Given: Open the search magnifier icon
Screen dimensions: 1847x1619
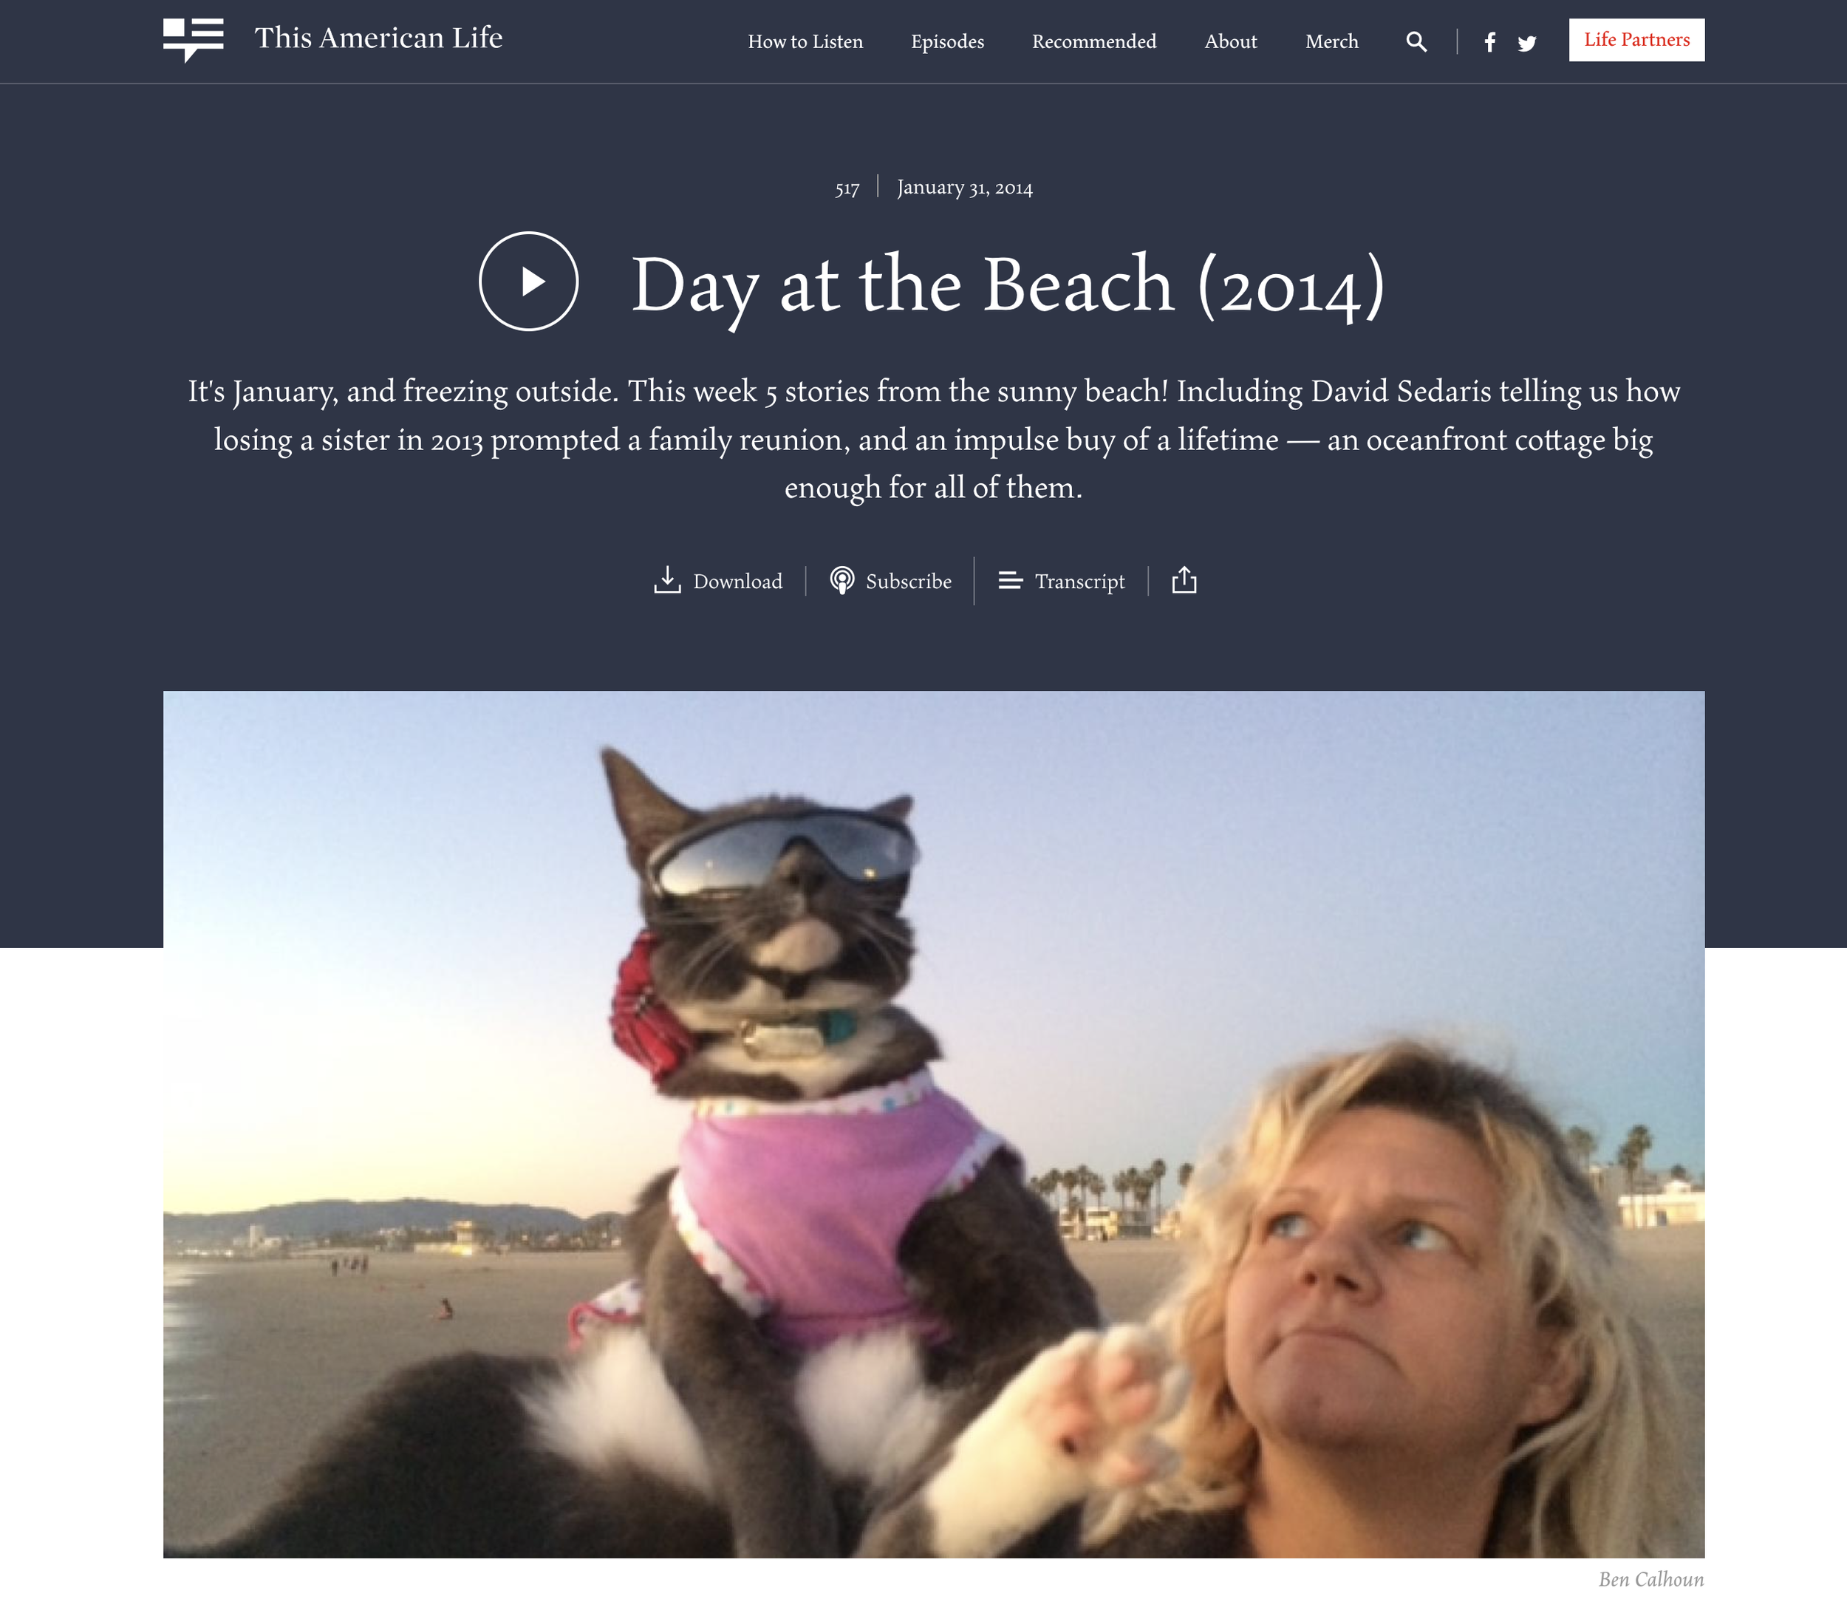Looking at the screenshot, I should [x=1416, y=41].
